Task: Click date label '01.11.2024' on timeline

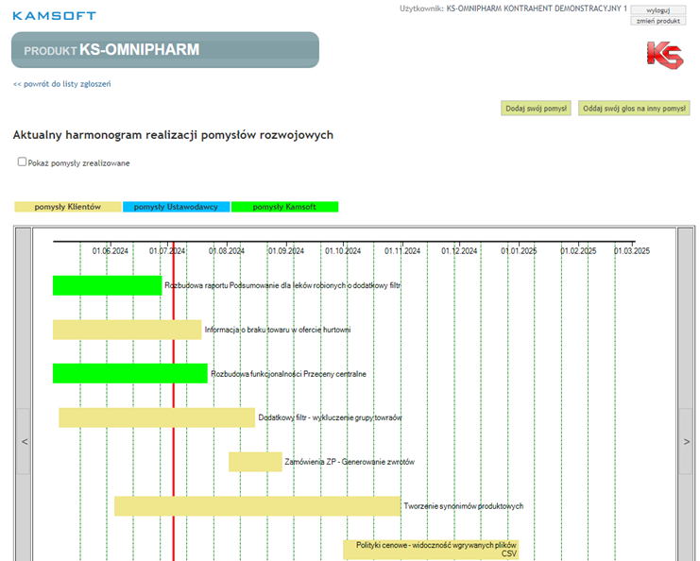Action: pyautogui.click(x=402, y=251)
